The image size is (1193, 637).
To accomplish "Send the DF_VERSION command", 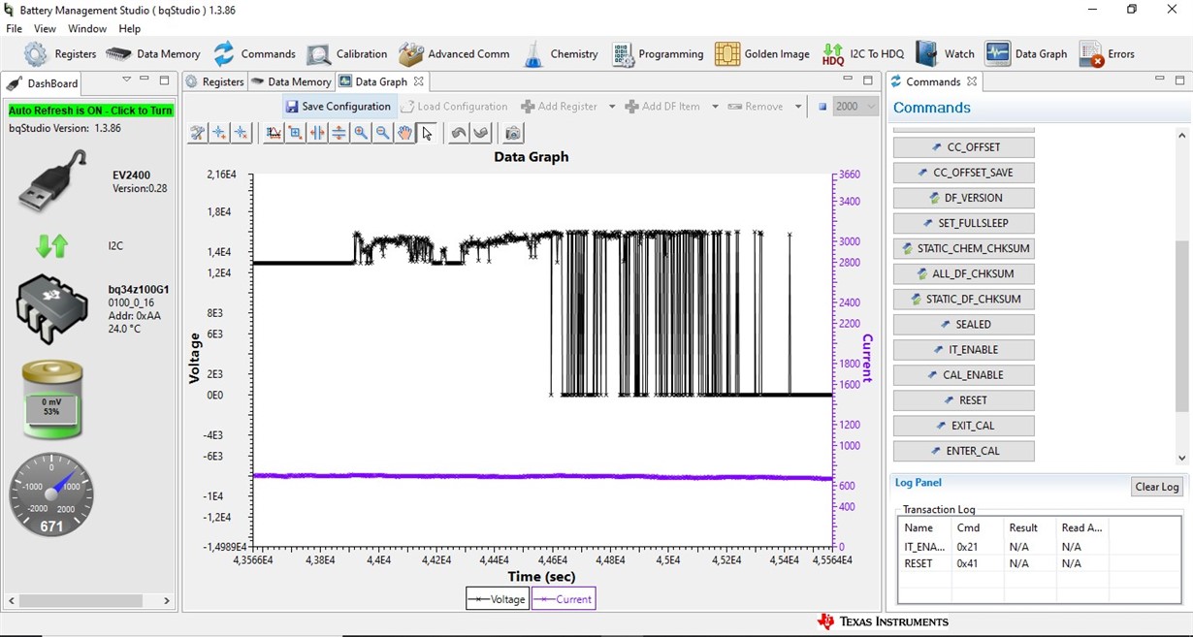I will (x=964, y=198).
